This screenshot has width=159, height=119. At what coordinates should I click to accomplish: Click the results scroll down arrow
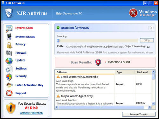[x=153, y=103]
